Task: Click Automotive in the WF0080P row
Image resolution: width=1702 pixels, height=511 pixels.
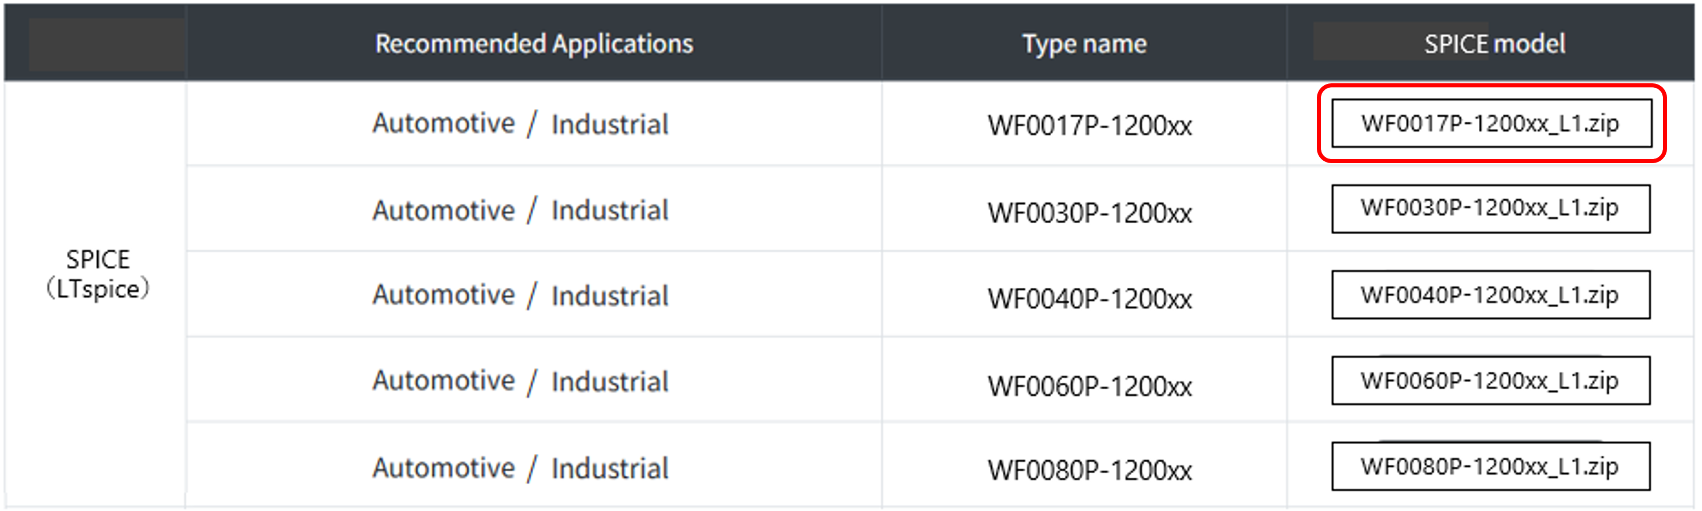Action: tap(443, 468)
